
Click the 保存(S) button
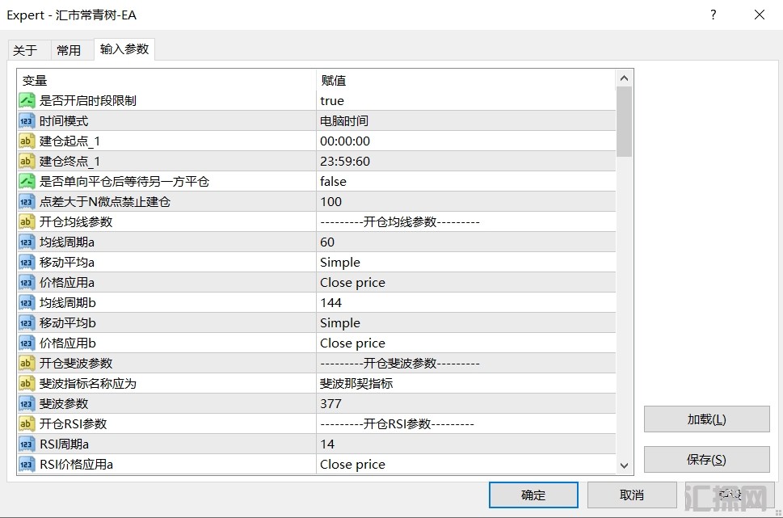(x=706, y=460)
